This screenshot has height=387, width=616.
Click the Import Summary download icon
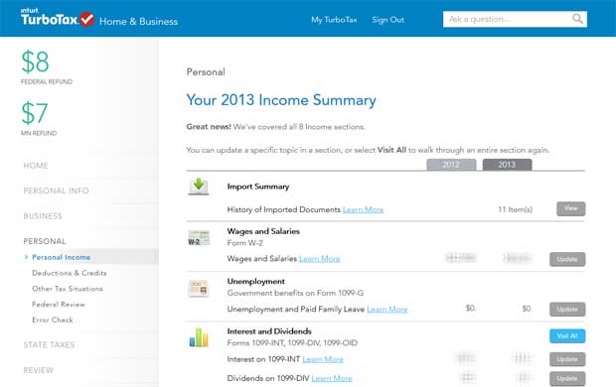click(x=199, y=187)
